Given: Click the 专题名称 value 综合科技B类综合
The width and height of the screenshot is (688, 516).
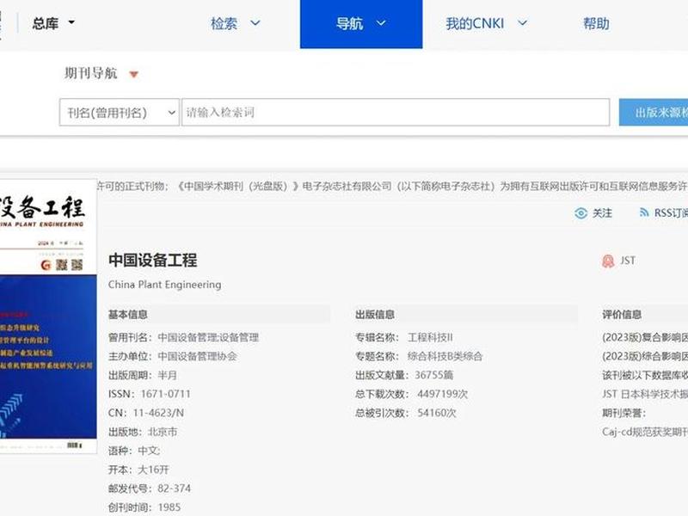Looking at the screenshot, I should (x=445, y=356).
